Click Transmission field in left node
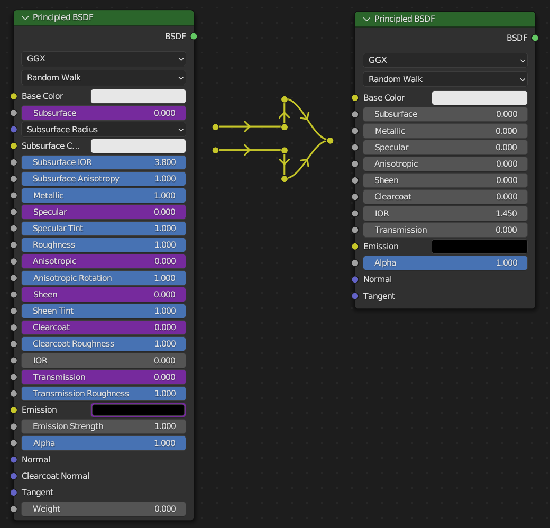The image size is (550, 528). [x=104, y=377]
